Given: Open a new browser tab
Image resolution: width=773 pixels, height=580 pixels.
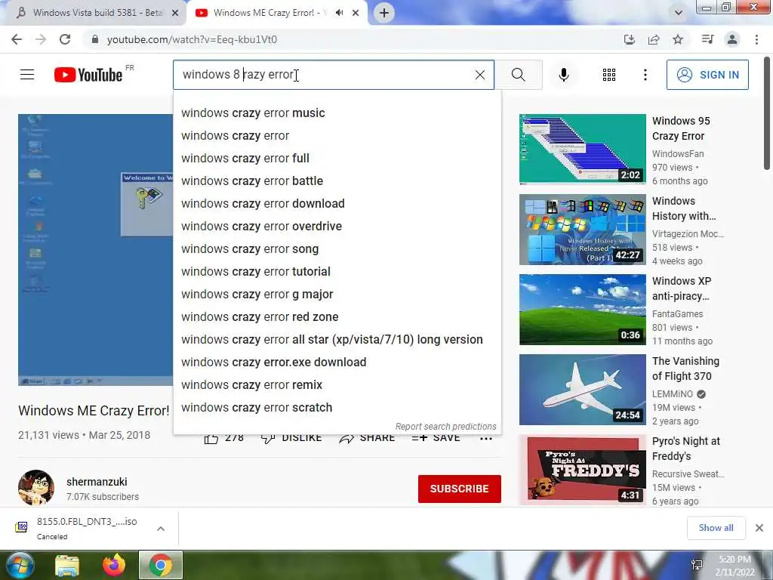Looking at the screenshot, I should pyautogui.click(x=384, y=13).
